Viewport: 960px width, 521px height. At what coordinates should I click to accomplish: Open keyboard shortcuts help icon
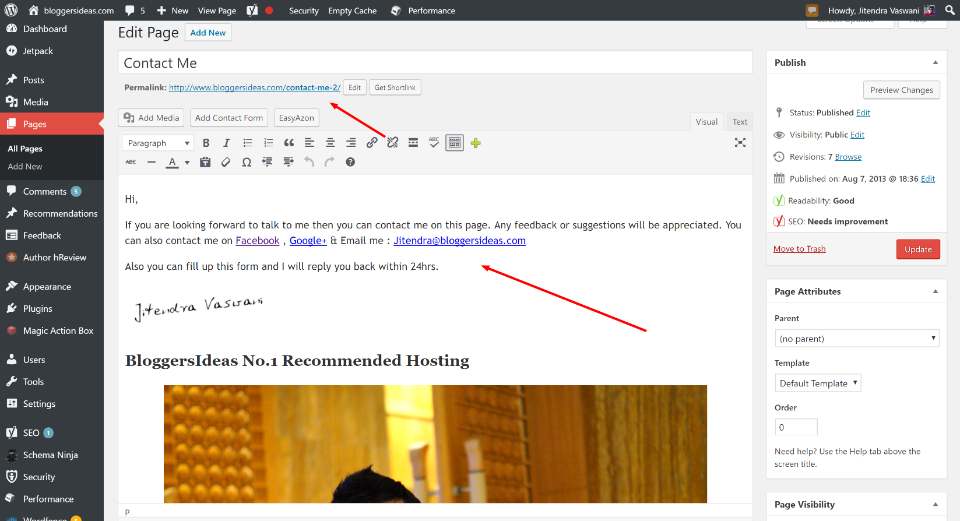coord(350,162)
